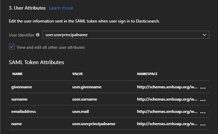Click the NAMESPACE column header
This screenshot has width=218, height=134.
tap(147, 74)
